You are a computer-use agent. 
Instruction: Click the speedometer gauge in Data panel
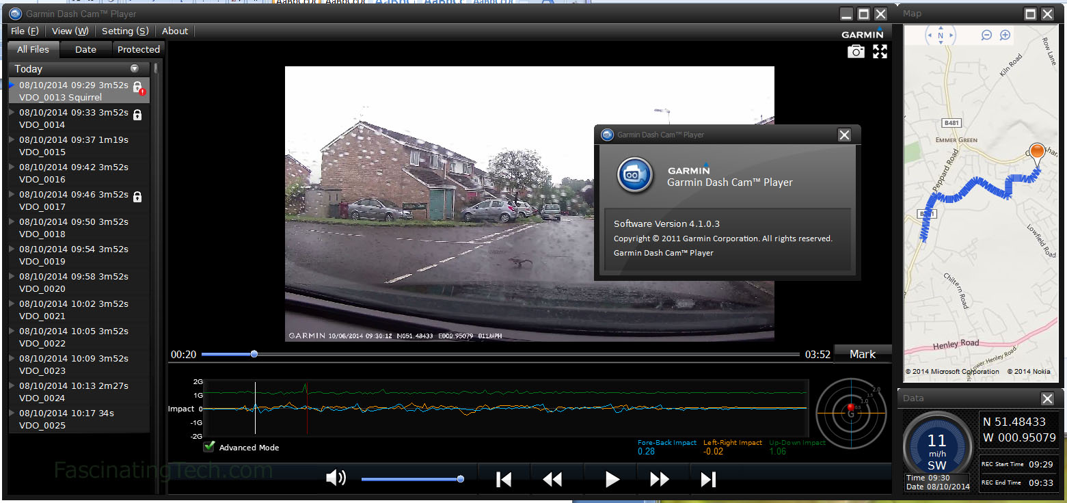937,446
